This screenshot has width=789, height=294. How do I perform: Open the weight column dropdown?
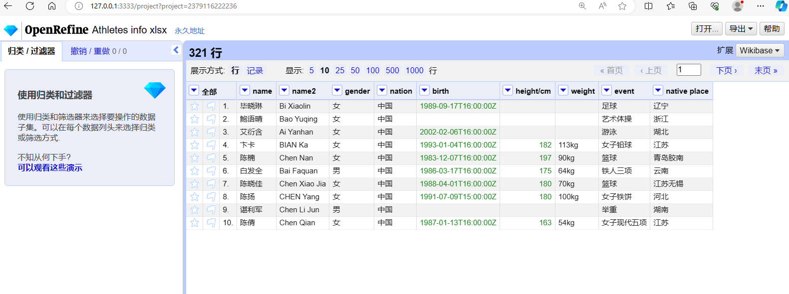pos(563,90)
